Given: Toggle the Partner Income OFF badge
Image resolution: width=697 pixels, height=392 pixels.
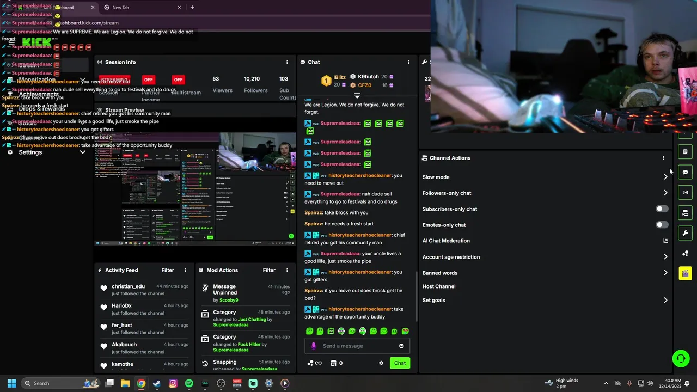Looking at the screenshot, I should [148, 79].
